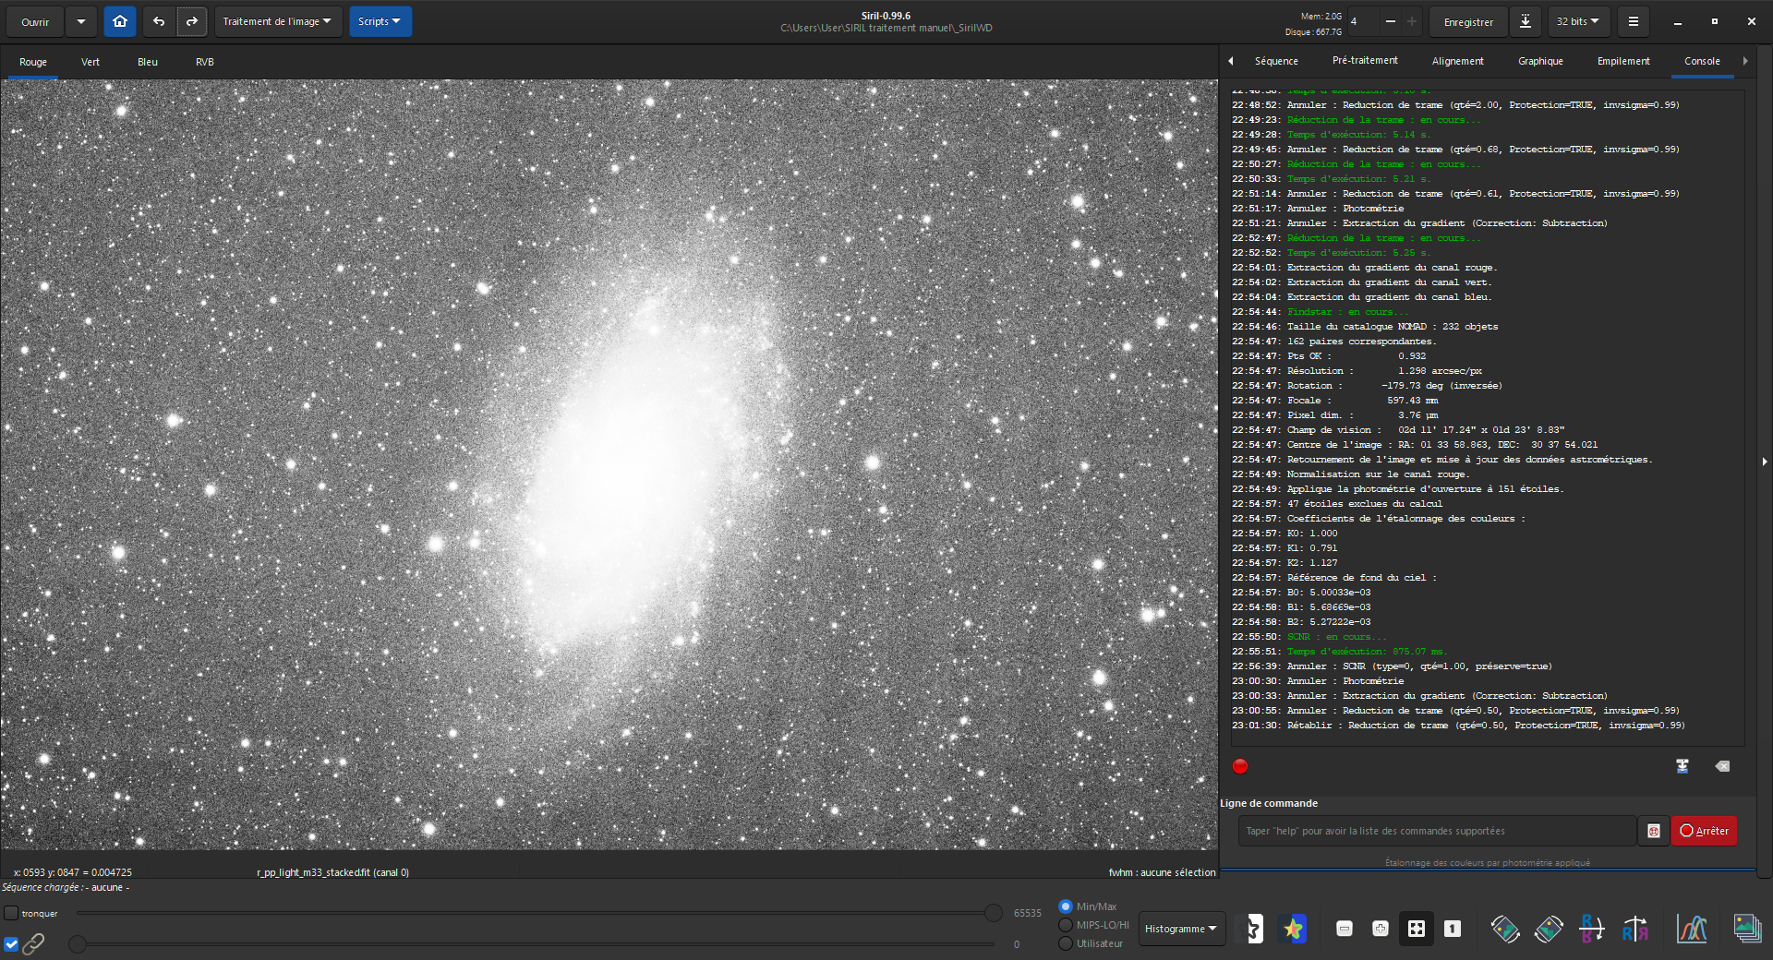Click the command line input field

pos(1436,831)
